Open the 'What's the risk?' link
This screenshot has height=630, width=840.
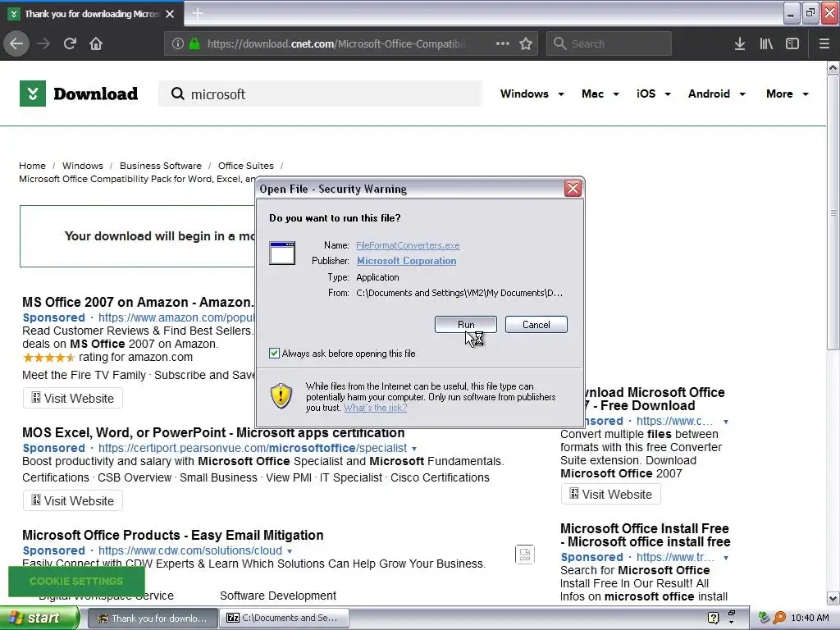pos(375,407)
